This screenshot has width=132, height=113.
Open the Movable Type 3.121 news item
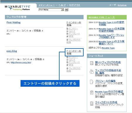pyautogui.click(x=111, y=23)
